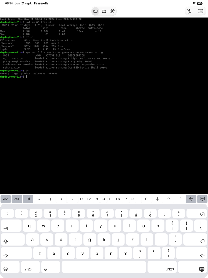
Task: Click postgresql.service in terminal output
Action: pyautogui.click(x=17, y=61)
